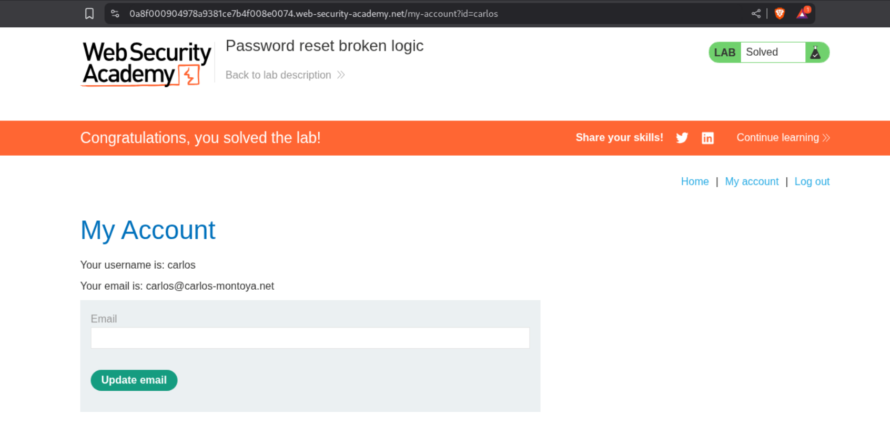
Task: Click the bookmark icon in the browser toolbar
Action: tap(89, 14)
